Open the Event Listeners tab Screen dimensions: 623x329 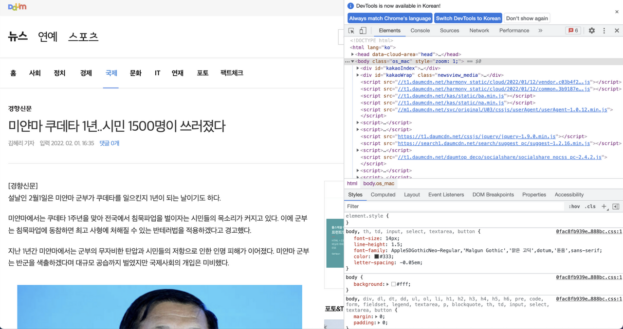coord(446,195)
